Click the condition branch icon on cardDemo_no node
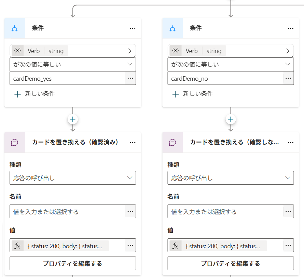The height and width of the screenshot is (277, 304). (x=172, y=28)
